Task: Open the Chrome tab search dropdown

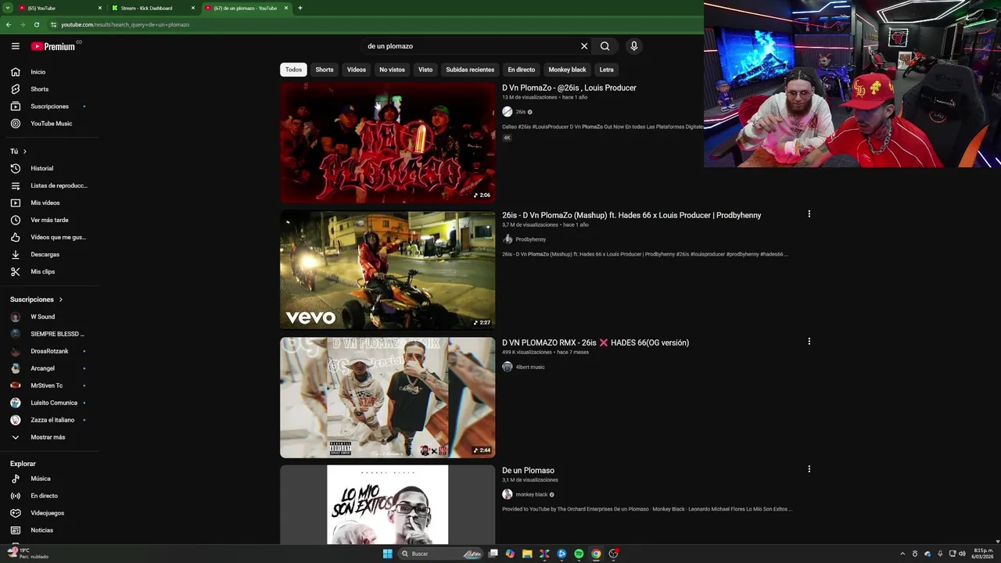Action: click(x=7, y=8)
